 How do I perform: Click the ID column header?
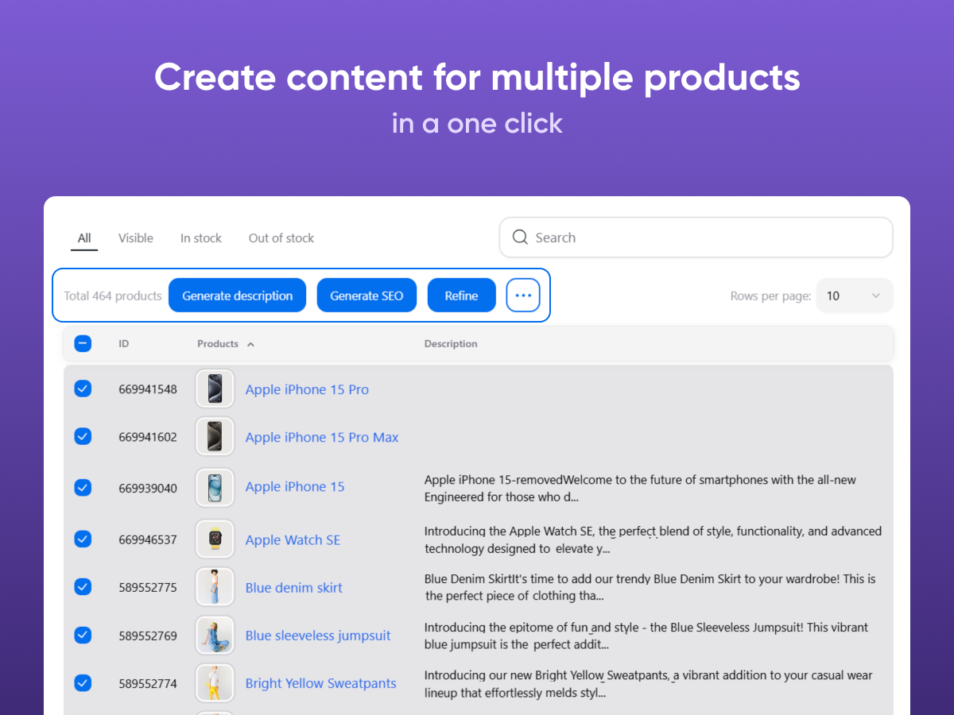pos(124,344)
